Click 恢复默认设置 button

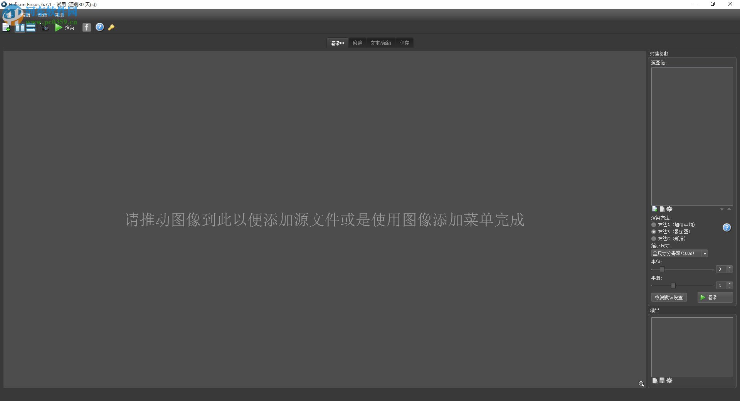669,297
